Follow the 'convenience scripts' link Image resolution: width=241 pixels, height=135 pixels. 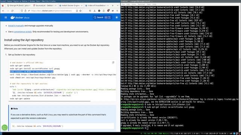point(23,31)
